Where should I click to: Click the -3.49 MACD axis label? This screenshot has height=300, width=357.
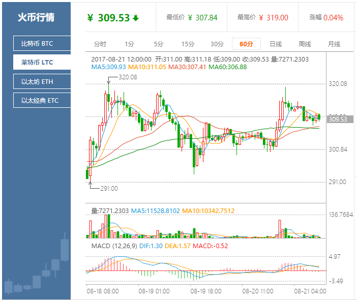[x=336, y=281]
